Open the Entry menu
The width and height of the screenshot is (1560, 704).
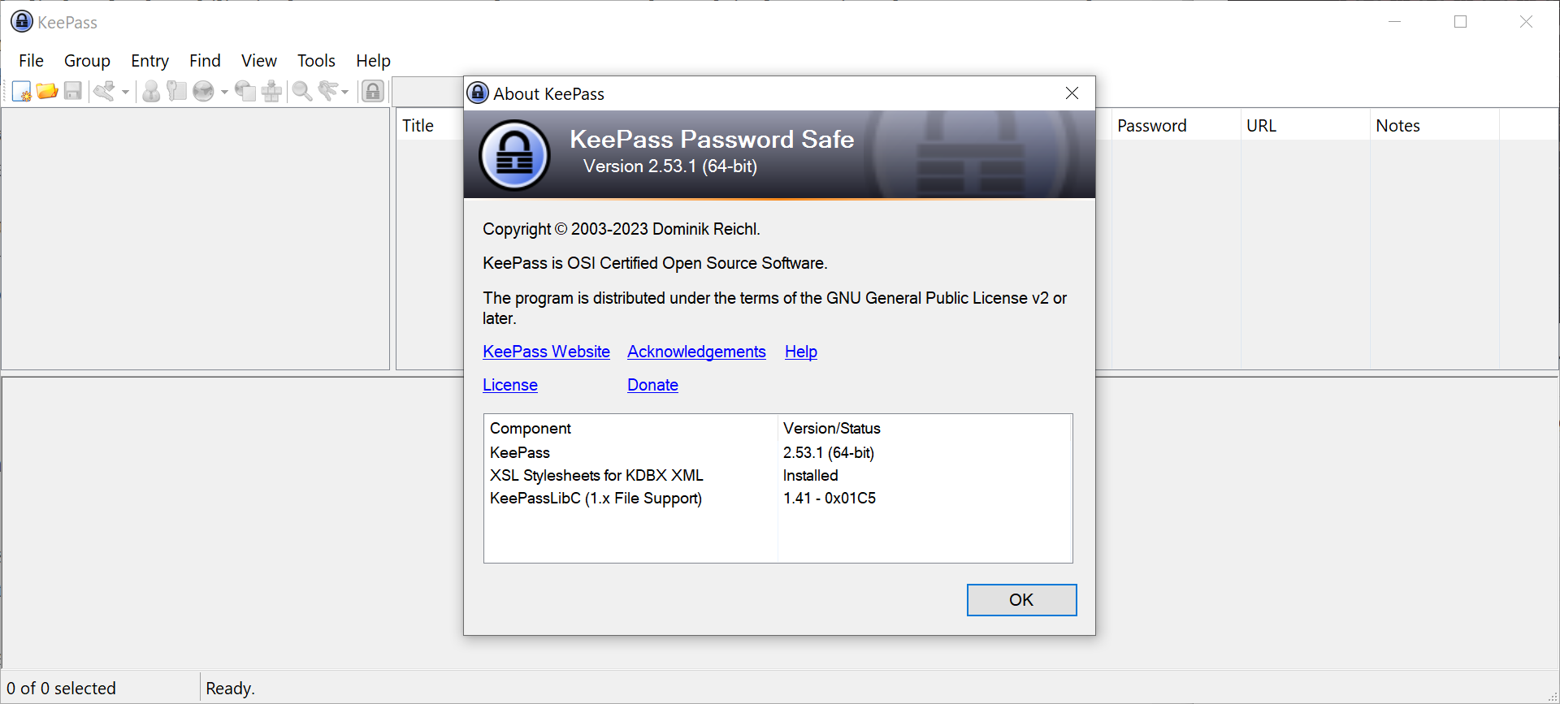[149, 61]
